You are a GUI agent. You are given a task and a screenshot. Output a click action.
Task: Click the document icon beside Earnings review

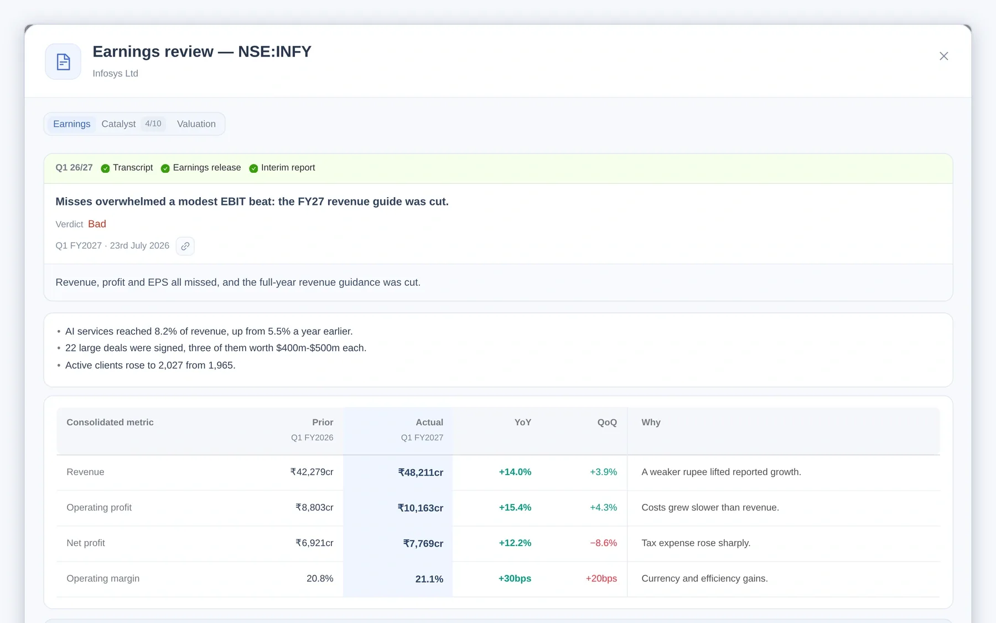tap(63, 61)
